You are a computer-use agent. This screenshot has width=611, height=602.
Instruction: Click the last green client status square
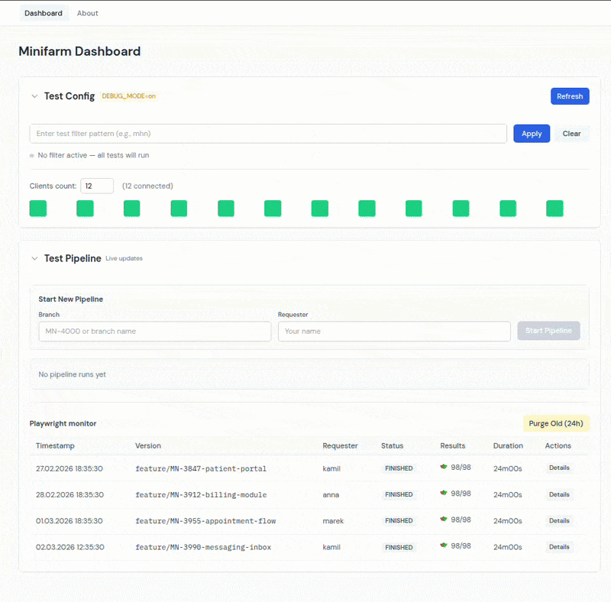tap(554, 209)
